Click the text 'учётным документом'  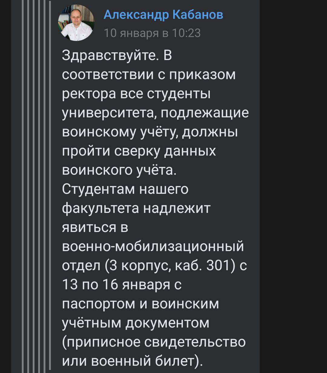tap(136, 323)
